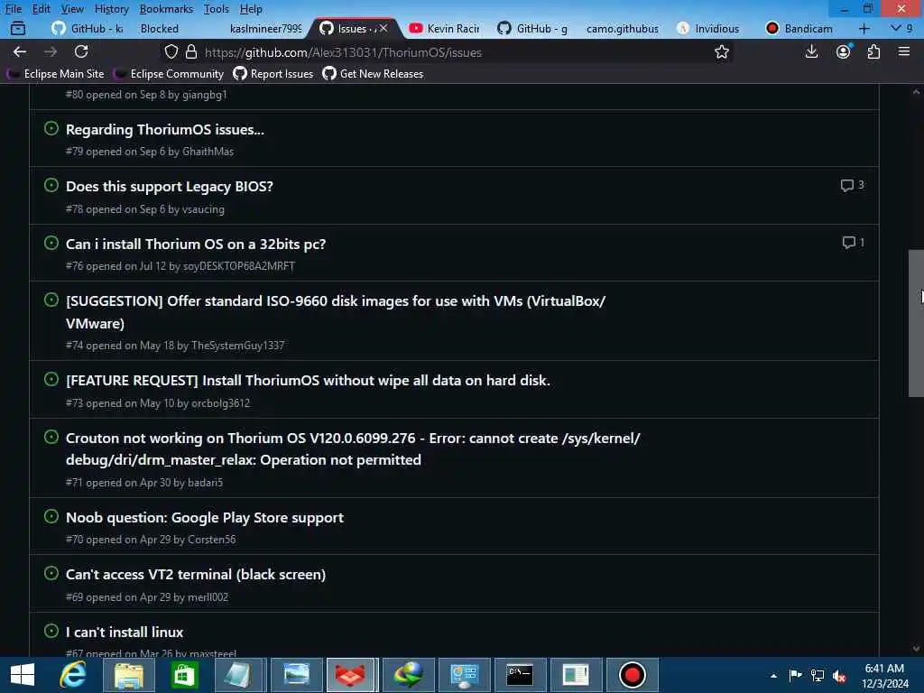924x693 pixels.
Task: View 3 comments on Legacy BIOS issue
Action: click(x=852, y=185)
